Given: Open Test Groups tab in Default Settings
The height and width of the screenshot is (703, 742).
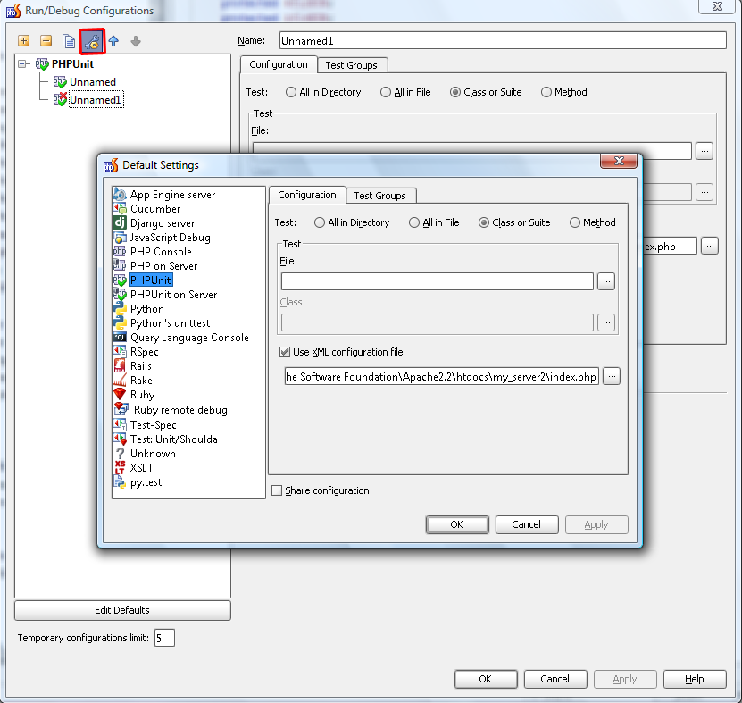Looking at the screenshot, I should coord(380,196).
